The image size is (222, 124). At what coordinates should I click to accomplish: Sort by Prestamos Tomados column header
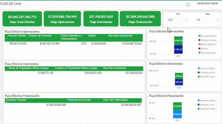coord(16,100)
